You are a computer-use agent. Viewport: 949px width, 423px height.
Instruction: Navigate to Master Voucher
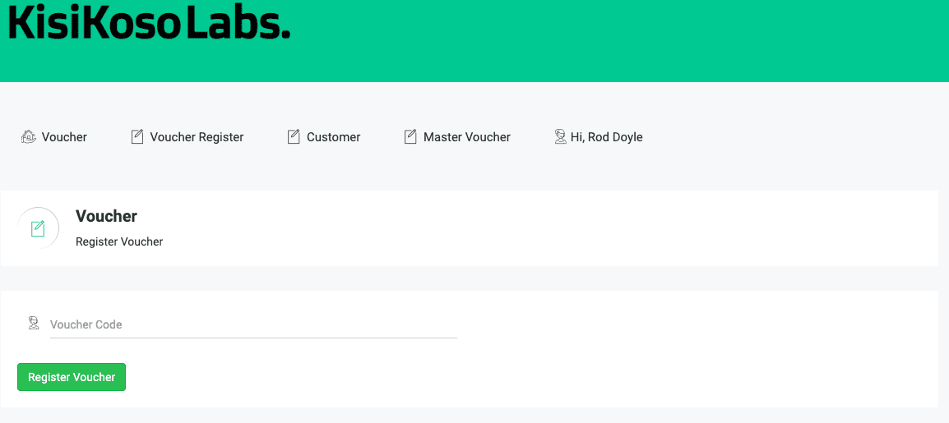point(466,137)
